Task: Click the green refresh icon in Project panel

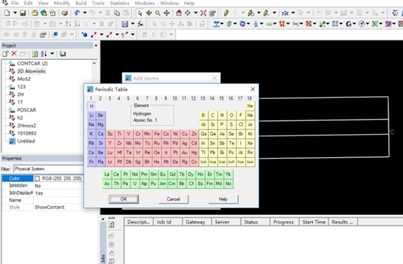Action: pos(35,54)
